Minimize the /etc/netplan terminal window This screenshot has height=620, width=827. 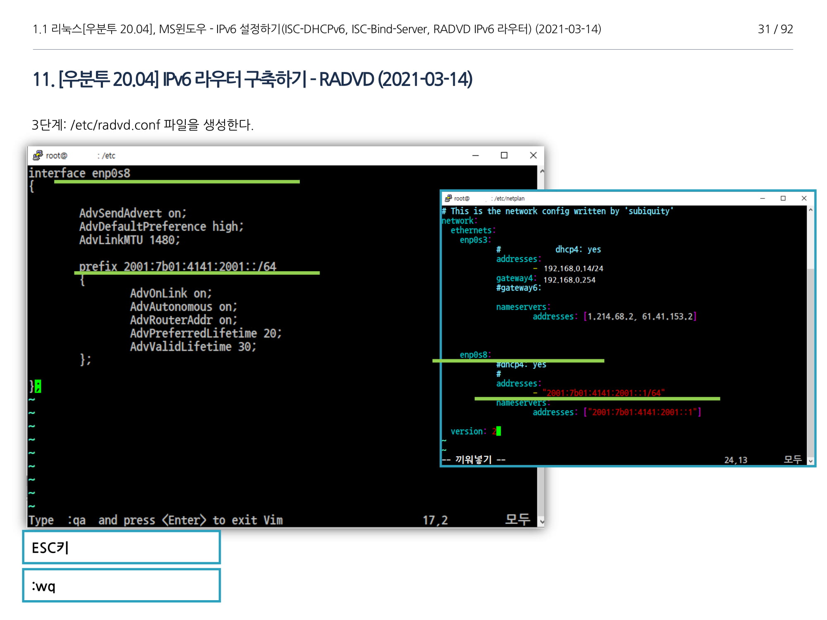pyautogui.click(x=762, y=198)
